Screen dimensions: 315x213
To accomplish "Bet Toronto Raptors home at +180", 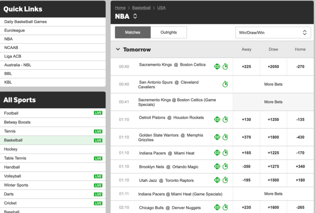I will pos(300,180).
